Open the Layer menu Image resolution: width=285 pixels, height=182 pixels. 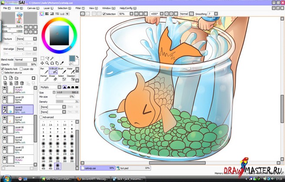pyautogui.click(x=48, y=8)
